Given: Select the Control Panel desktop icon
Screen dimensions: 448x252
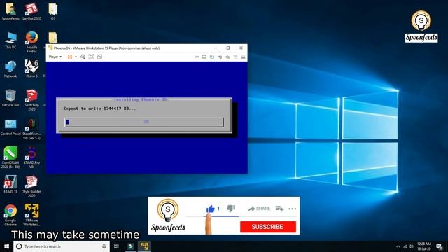Looking at the screenshot, I should click(x=10, y=127).
